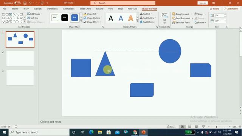Collapse the ribbon with the chevron arrow

[x=240, y=27]
